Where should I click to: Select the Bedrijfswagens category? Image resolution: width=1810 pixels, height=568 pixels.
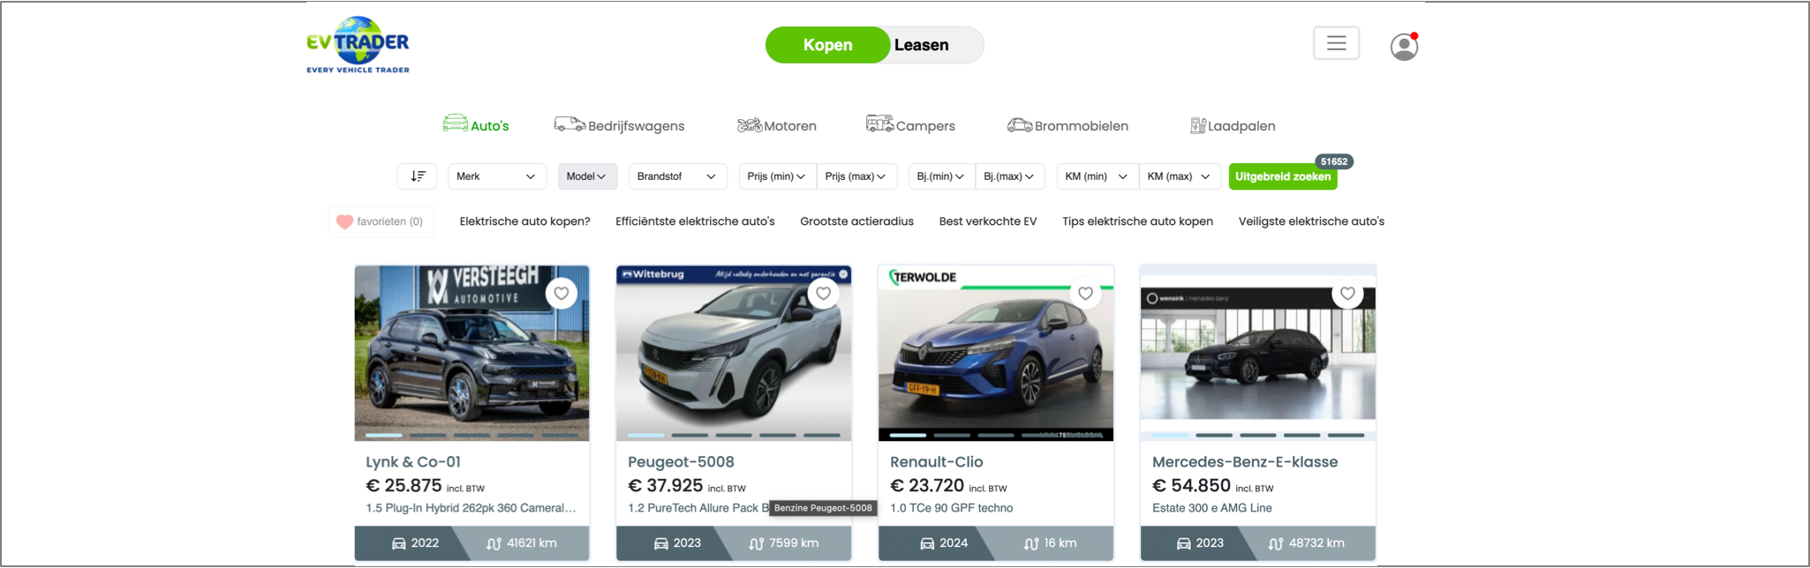(619, 125)
